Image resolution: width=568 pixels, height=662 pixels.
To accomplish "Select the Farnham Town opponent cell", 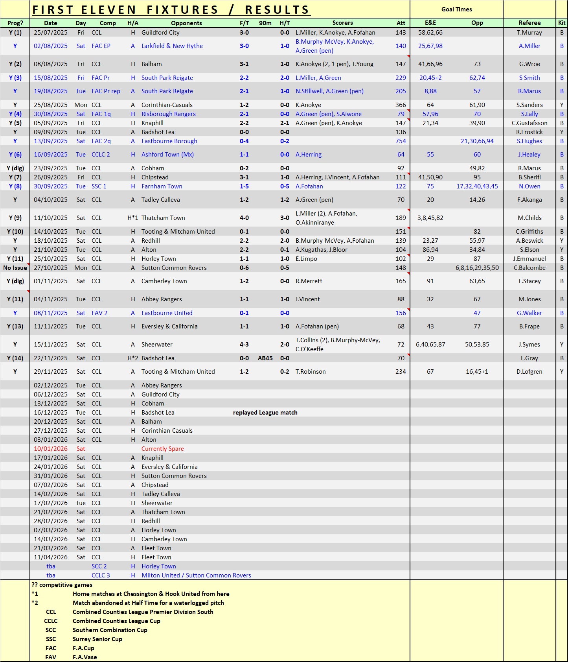I will (162, 186).
